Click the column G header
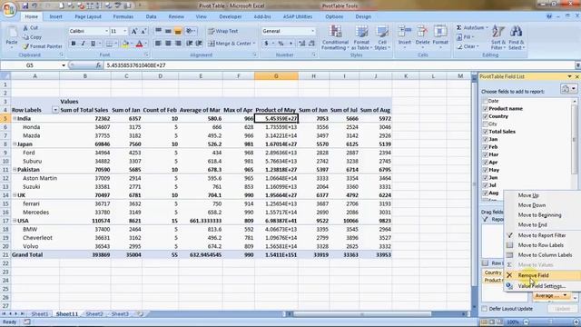The image size is (581, 327). [276, 76]
